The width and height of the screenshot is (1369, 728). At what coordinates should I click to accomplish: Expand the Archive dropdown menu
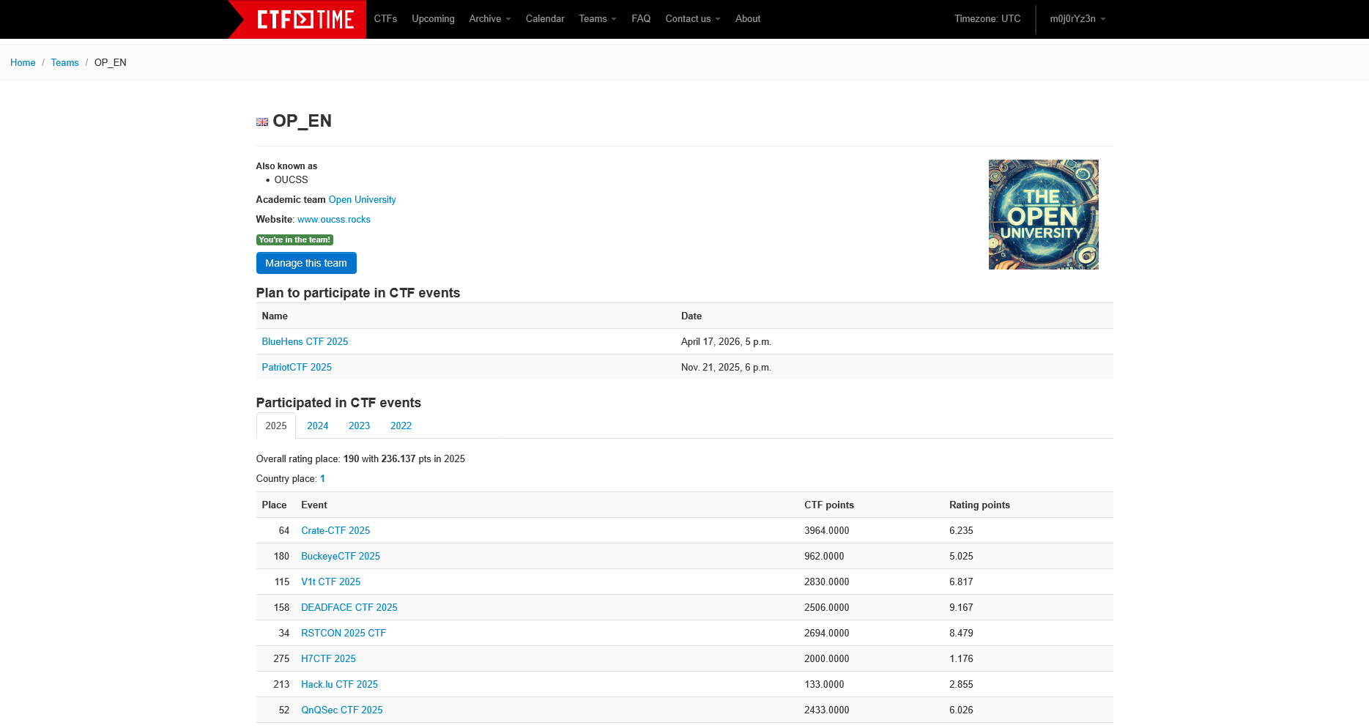click(489, 19)
